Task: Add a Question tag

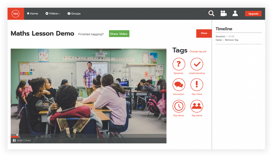Action: click(x=179, y=64)
